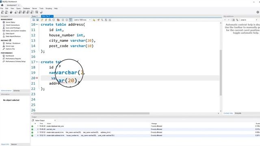The width and height of the screenshot is (260, 146).
Task: Open the Edit menu
Action: pos(7,9)
